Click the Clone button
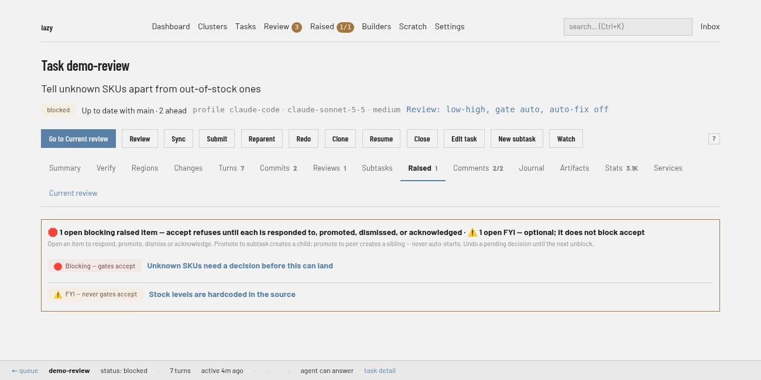 click(x=340, y=139)
